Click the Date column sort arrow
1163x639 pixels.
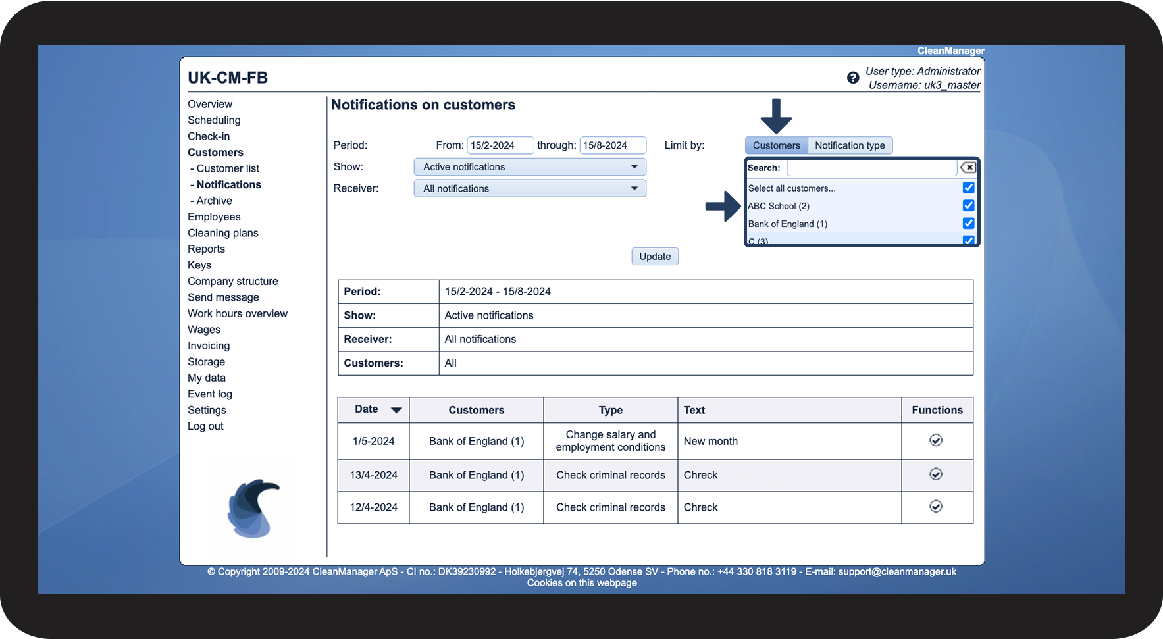coord(396,410)
